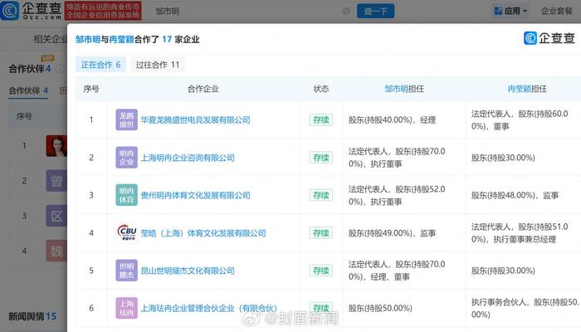Click the 明冉体育 company logo icon
Image resolution: width=581 pixels, height=332 pixels.
tap(126, 195)
